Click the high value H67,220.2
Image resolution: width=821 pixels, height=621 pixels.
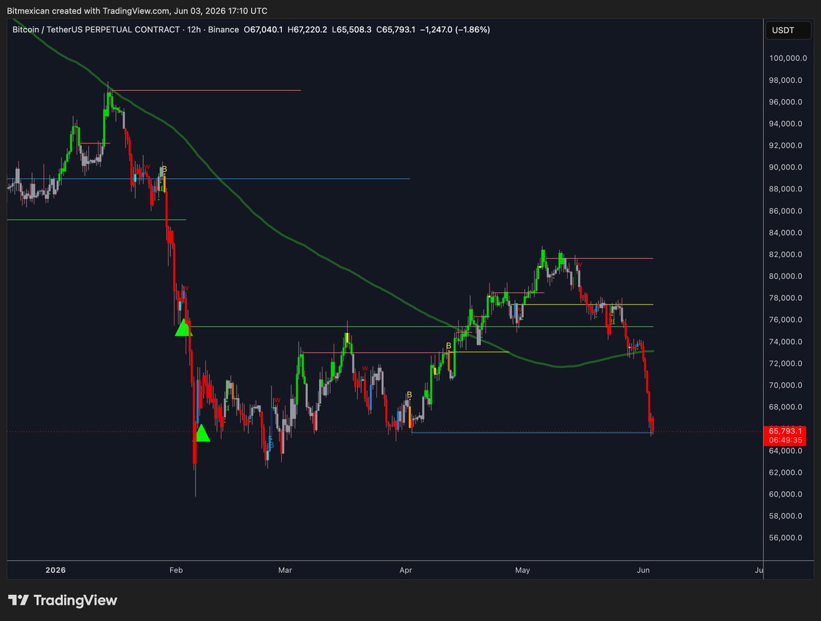[309, 30]
